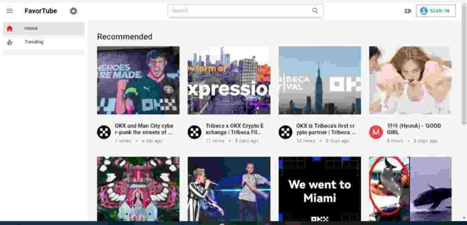Click '11 views' under Tribeca x OKX video
Viewport: 467px width, 225px height.
[x=215, y=141]
